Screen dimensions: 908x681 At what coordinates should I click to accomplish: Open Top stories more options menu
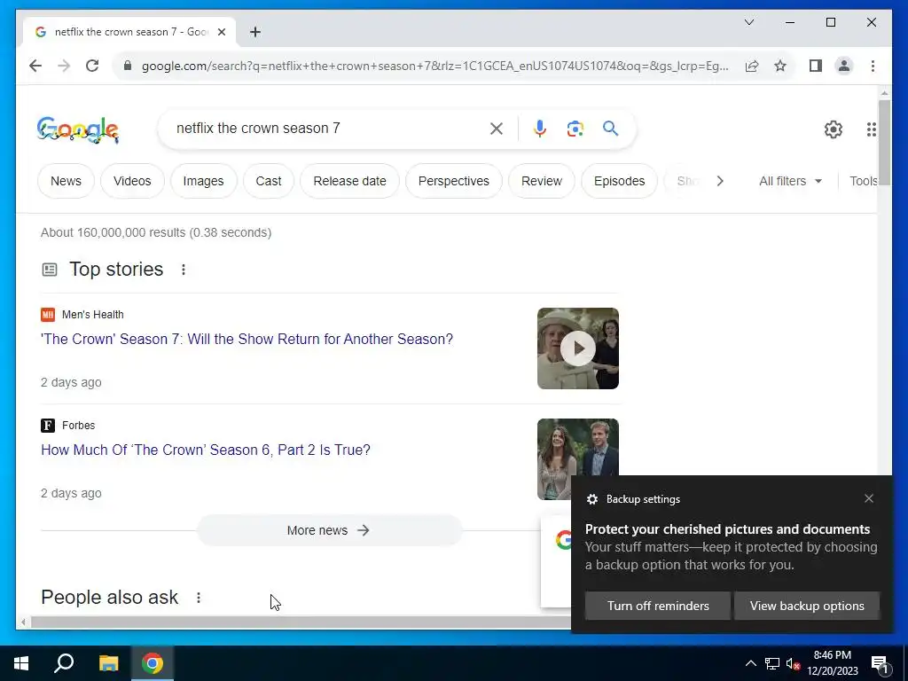point(184,270)
